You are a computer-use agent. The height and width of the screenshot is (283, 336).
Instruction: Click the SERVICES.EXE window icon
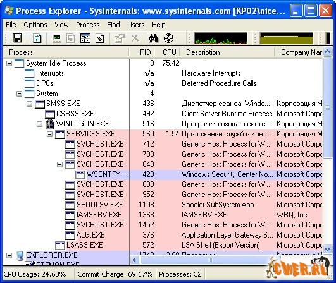click(60, 134)
